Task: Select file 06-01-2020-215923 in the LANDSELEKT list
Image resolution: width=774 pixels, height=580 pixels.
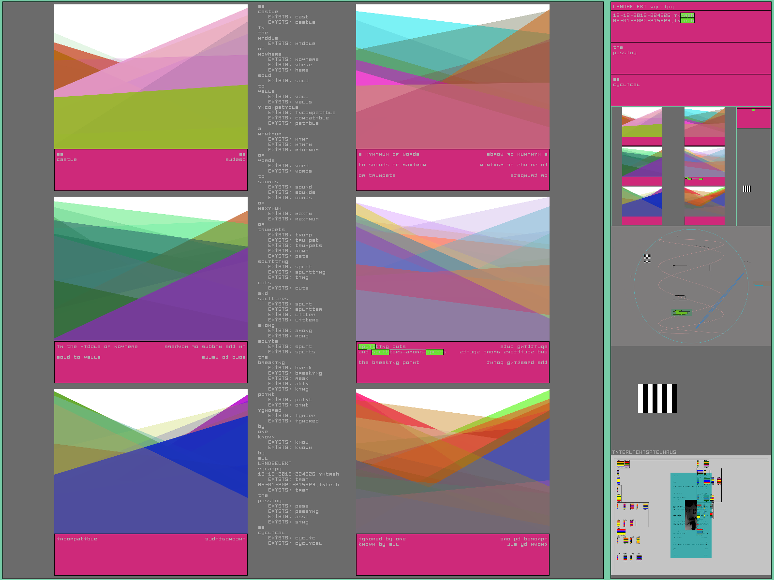Action: [x=642, y=21]
